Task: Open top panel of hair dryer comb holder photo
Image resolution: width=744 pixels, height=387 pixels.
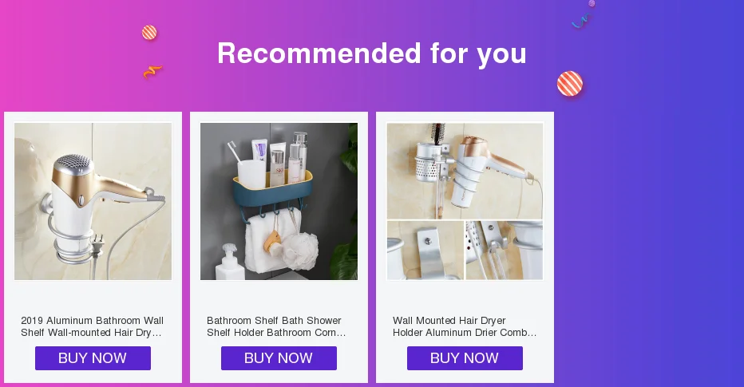Action: [x=465, y=171]
